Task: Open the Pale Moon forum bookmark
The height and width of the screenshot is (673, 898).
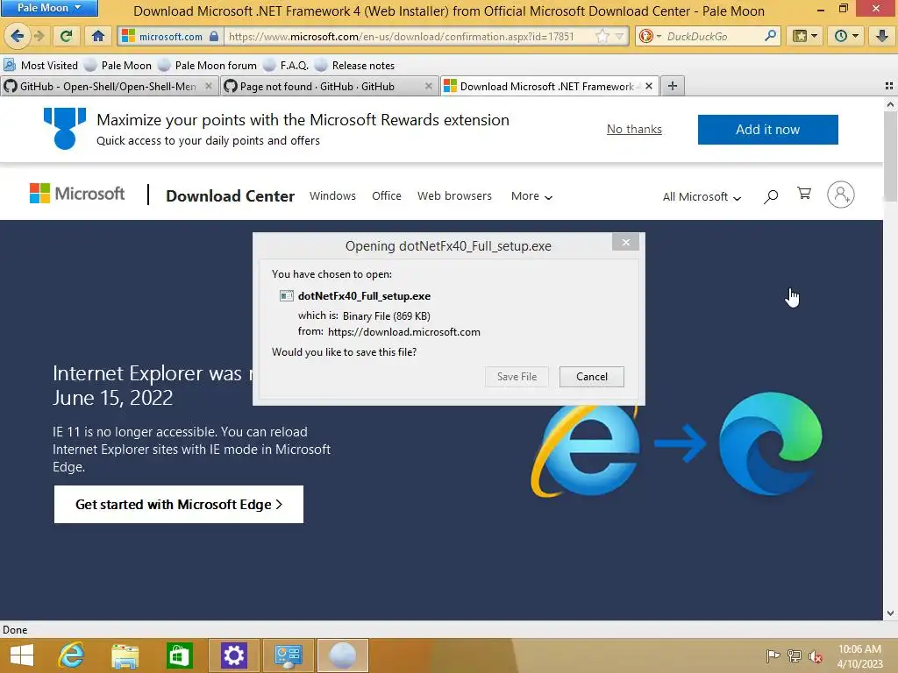Action: 208,65
